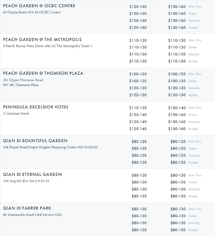This screenshot has width=215, height=236.
Task: Click the 190 Ang Mo Kio address
Action: tap(26, 181)
